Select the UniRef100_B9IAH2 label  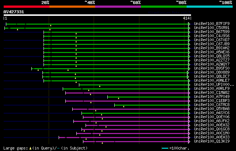click(212, 48)
